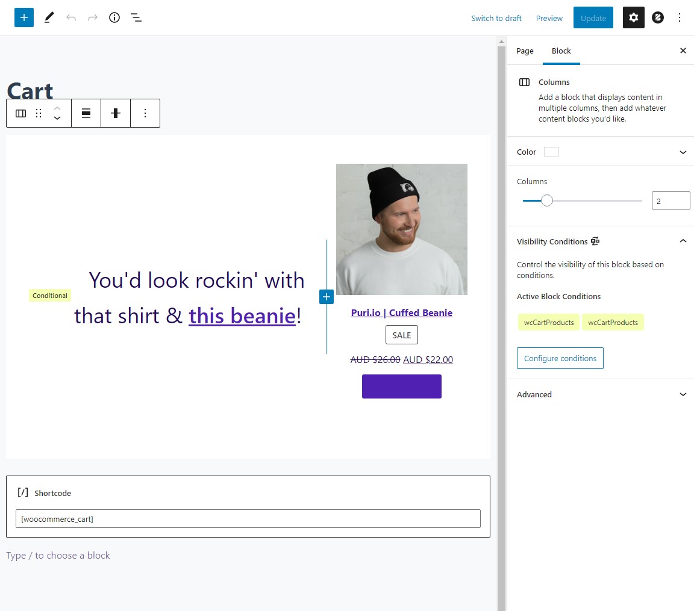
Task: Toggle the Settings gear panel
Action: [633, 17]
